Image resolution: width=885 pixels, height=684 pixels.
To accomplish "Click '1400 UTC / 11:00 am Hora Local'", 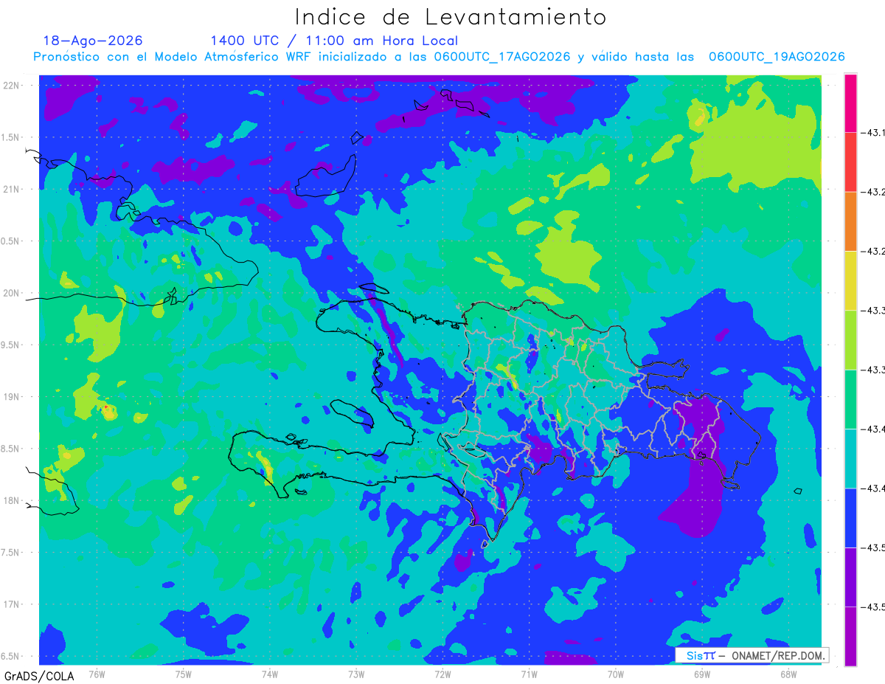I will click(x=334, y=41).
